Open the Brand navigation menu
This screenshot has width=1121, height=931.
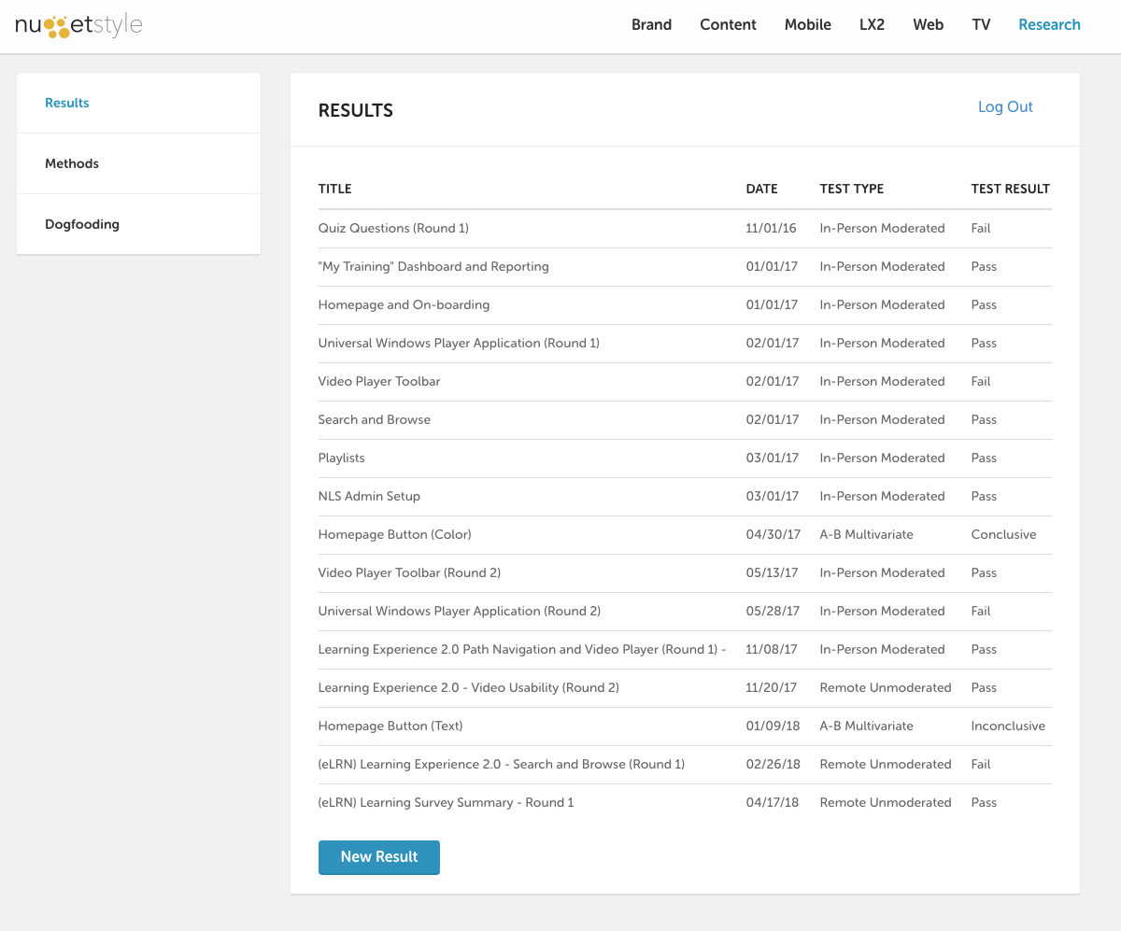click(x=651, y=25)
